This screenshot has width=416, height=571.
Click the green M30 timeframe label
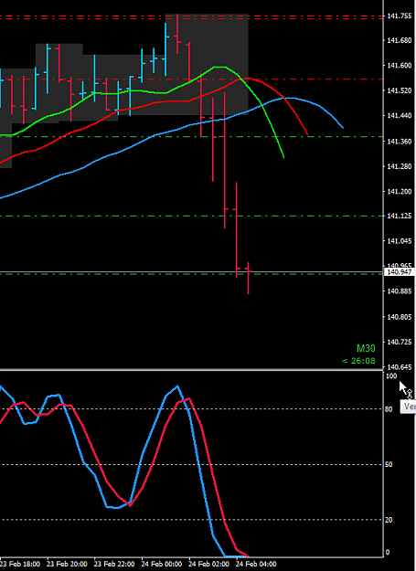point(366,348)
